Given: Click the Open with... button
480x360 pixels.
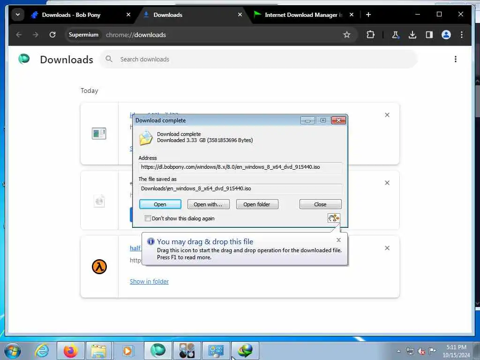Looking at the screenshot, I should pyautogui.click(x=209, y=204).
